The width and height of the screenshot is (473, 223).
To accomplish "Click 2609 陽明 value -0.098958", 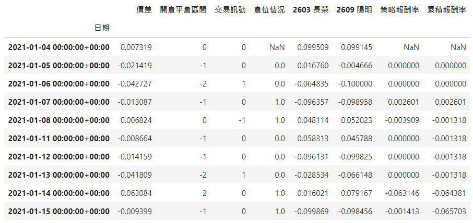I will pyautogui.click(x=355, y=102).
